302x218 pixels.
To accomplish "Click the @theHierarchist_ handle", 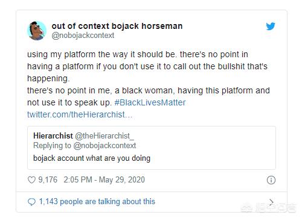I will (104, 136).
